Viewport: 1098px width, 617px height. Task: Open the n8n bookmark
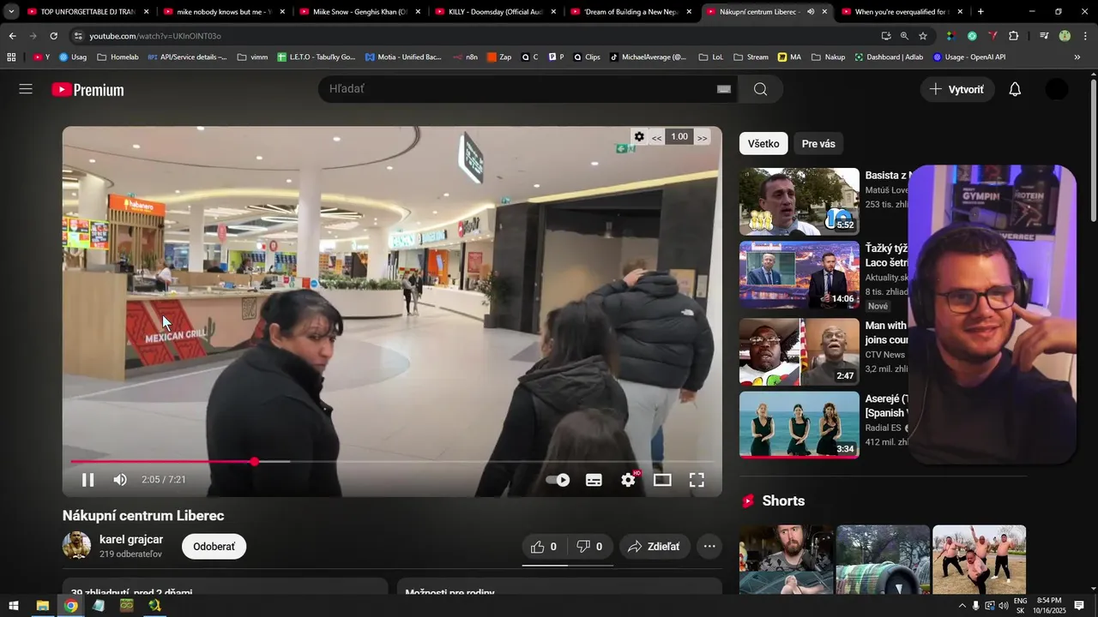466,57
